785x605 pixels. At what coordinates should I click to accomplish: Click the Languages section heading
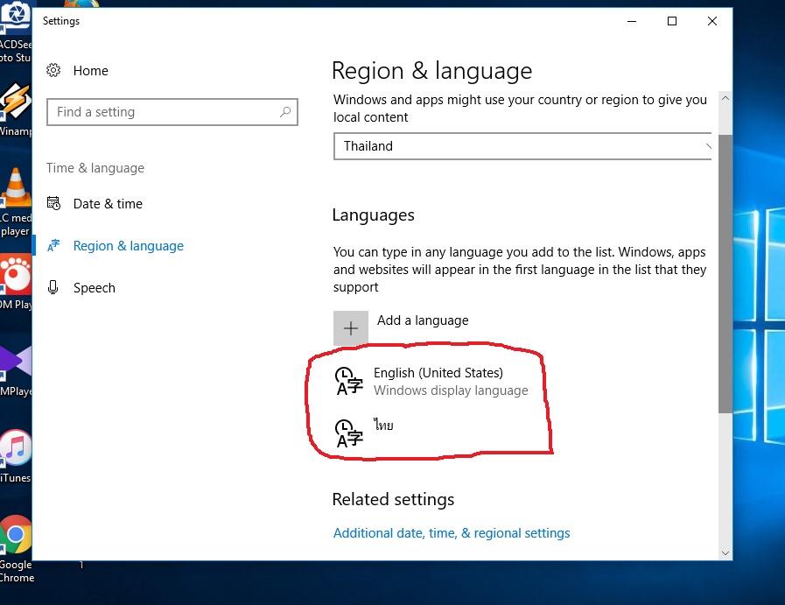point(374,215)
